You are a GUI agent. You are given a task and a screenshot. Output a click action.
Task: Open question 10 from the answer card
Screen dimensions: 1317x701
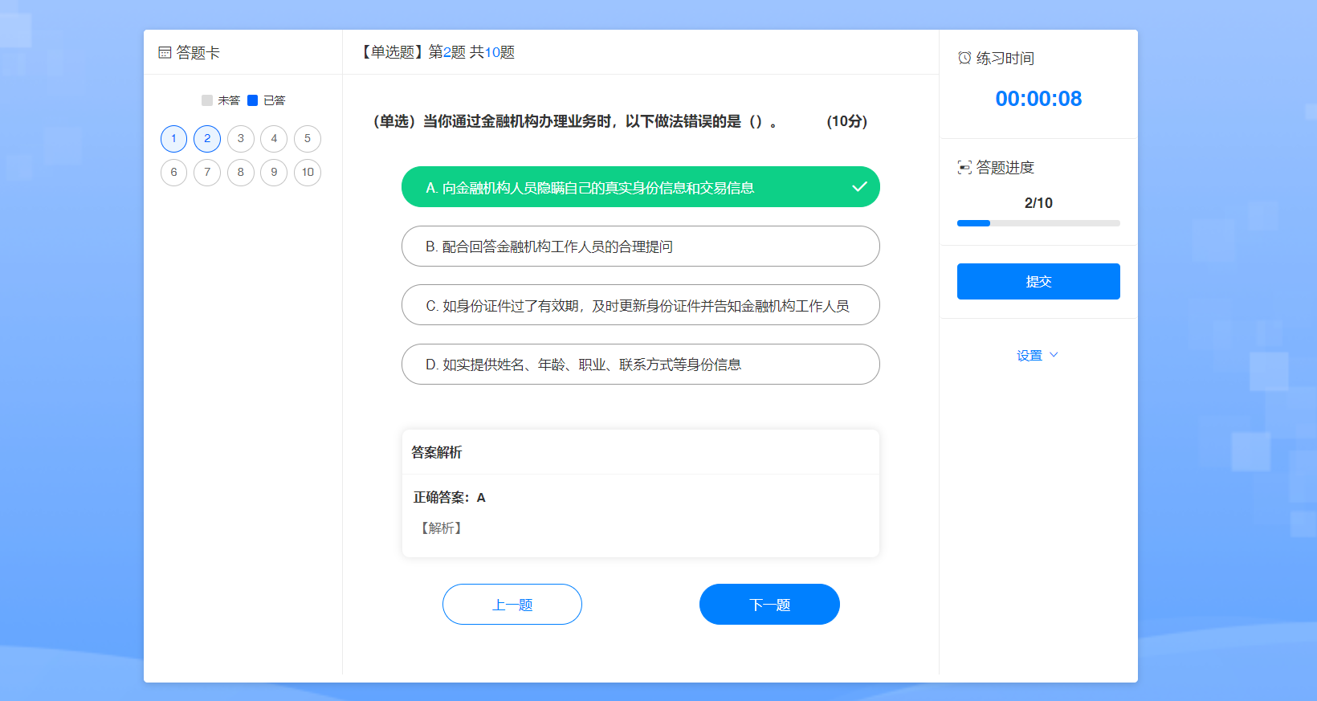coord(308,173)
